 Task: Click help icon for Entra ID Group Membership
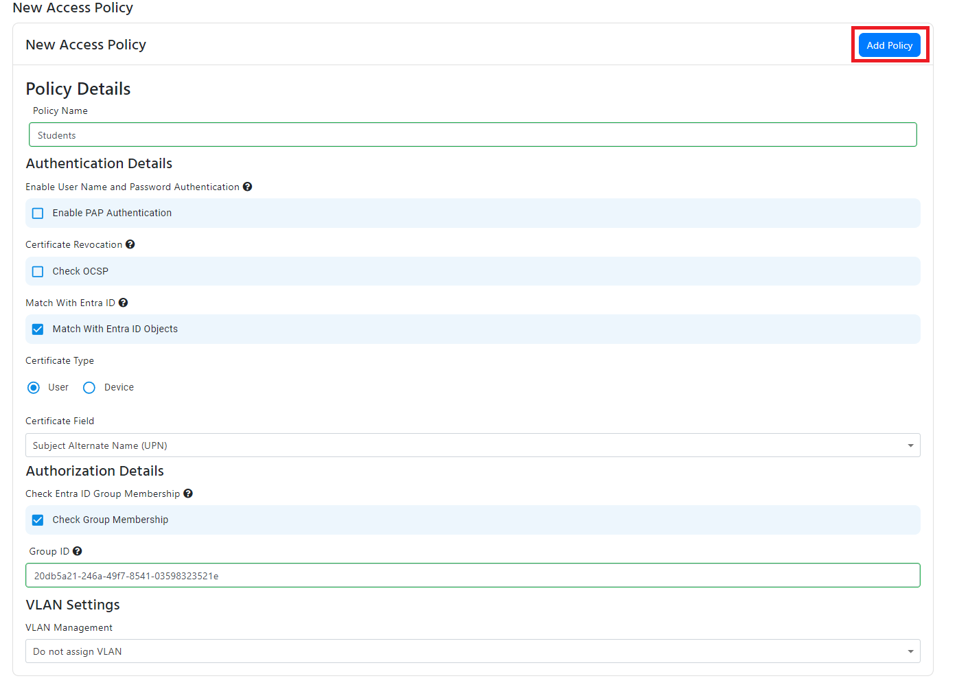click(188, 494)
